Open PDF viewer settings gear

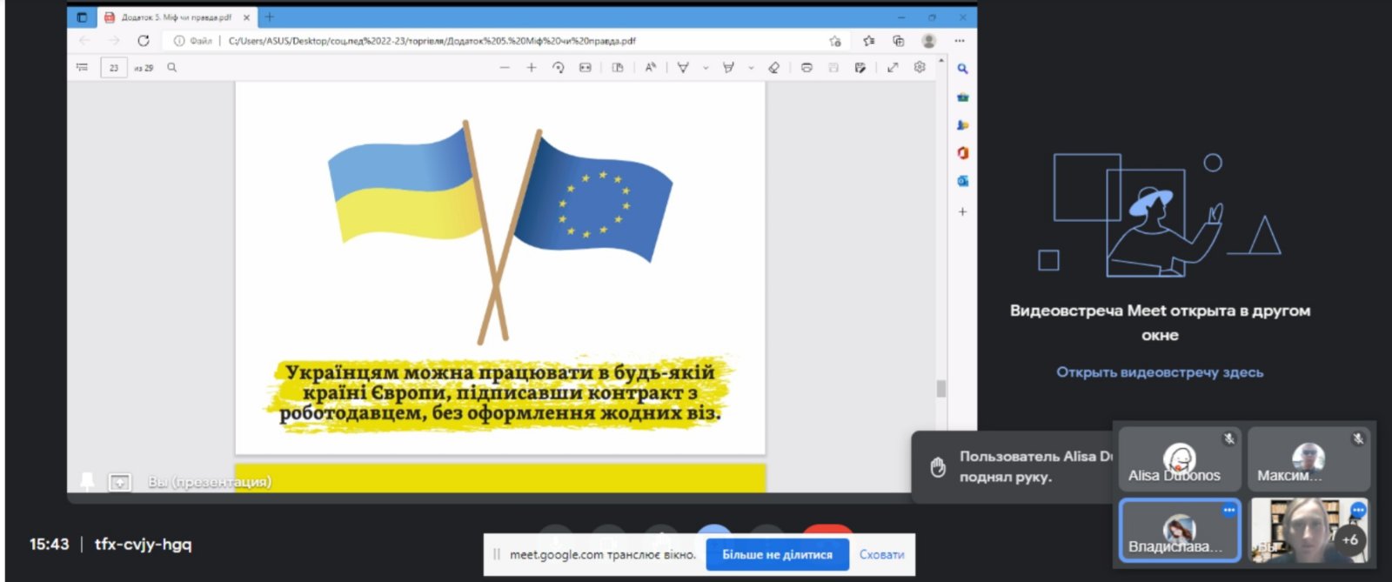click(920, 68)
